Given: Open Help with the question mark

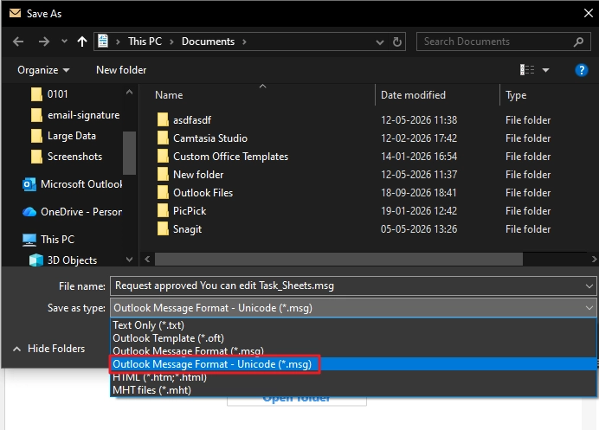Looking at the screenshot, I should [581, 70].
